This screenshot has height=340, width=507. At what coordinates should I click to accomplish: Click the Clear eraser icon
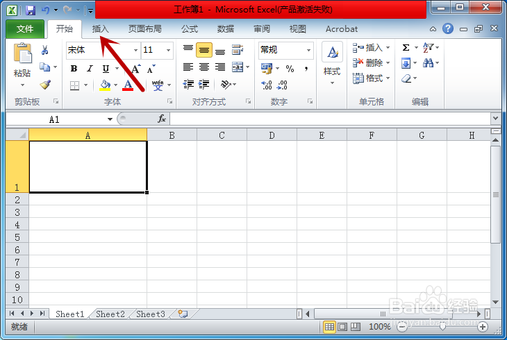coord(406,78)
